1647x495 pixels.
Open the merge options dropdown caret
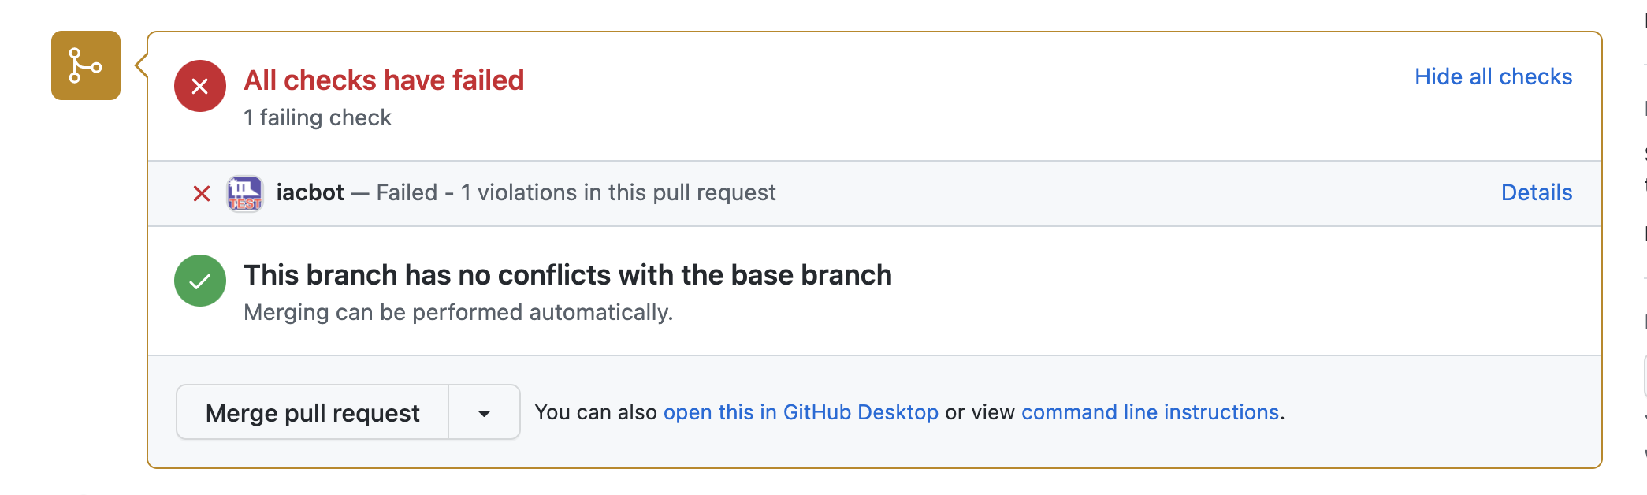click(x=483, y=412)
